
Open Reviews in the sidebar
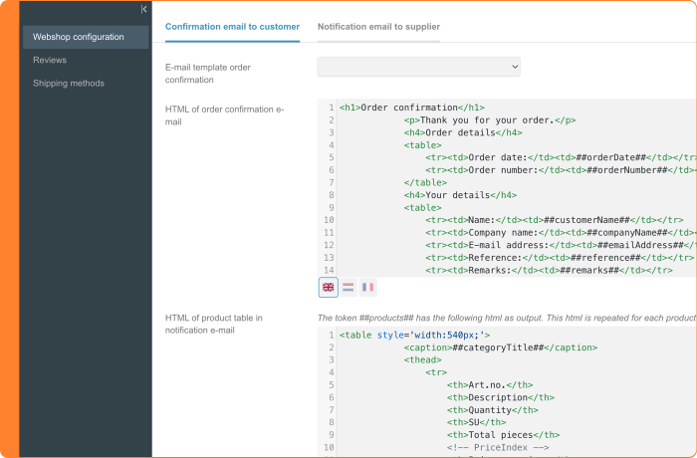pyautogui.click(x=50, y=60)
